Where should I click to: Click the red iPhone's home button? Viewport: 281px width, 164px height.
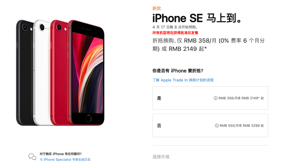point(88,119)
